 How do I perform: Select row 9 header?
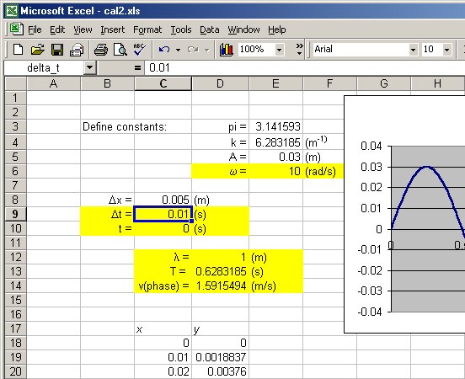15,214
